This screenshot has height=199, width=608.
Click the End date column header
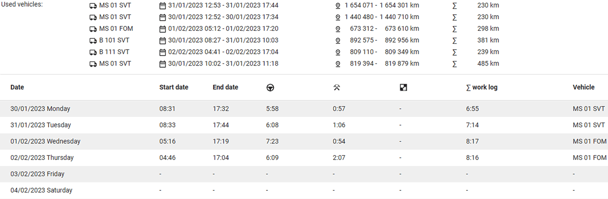[225, 87]
